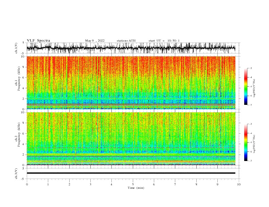Click time axis tick label "10"
The height and width of the screenshot is (207, 269).
pos(239,184)
